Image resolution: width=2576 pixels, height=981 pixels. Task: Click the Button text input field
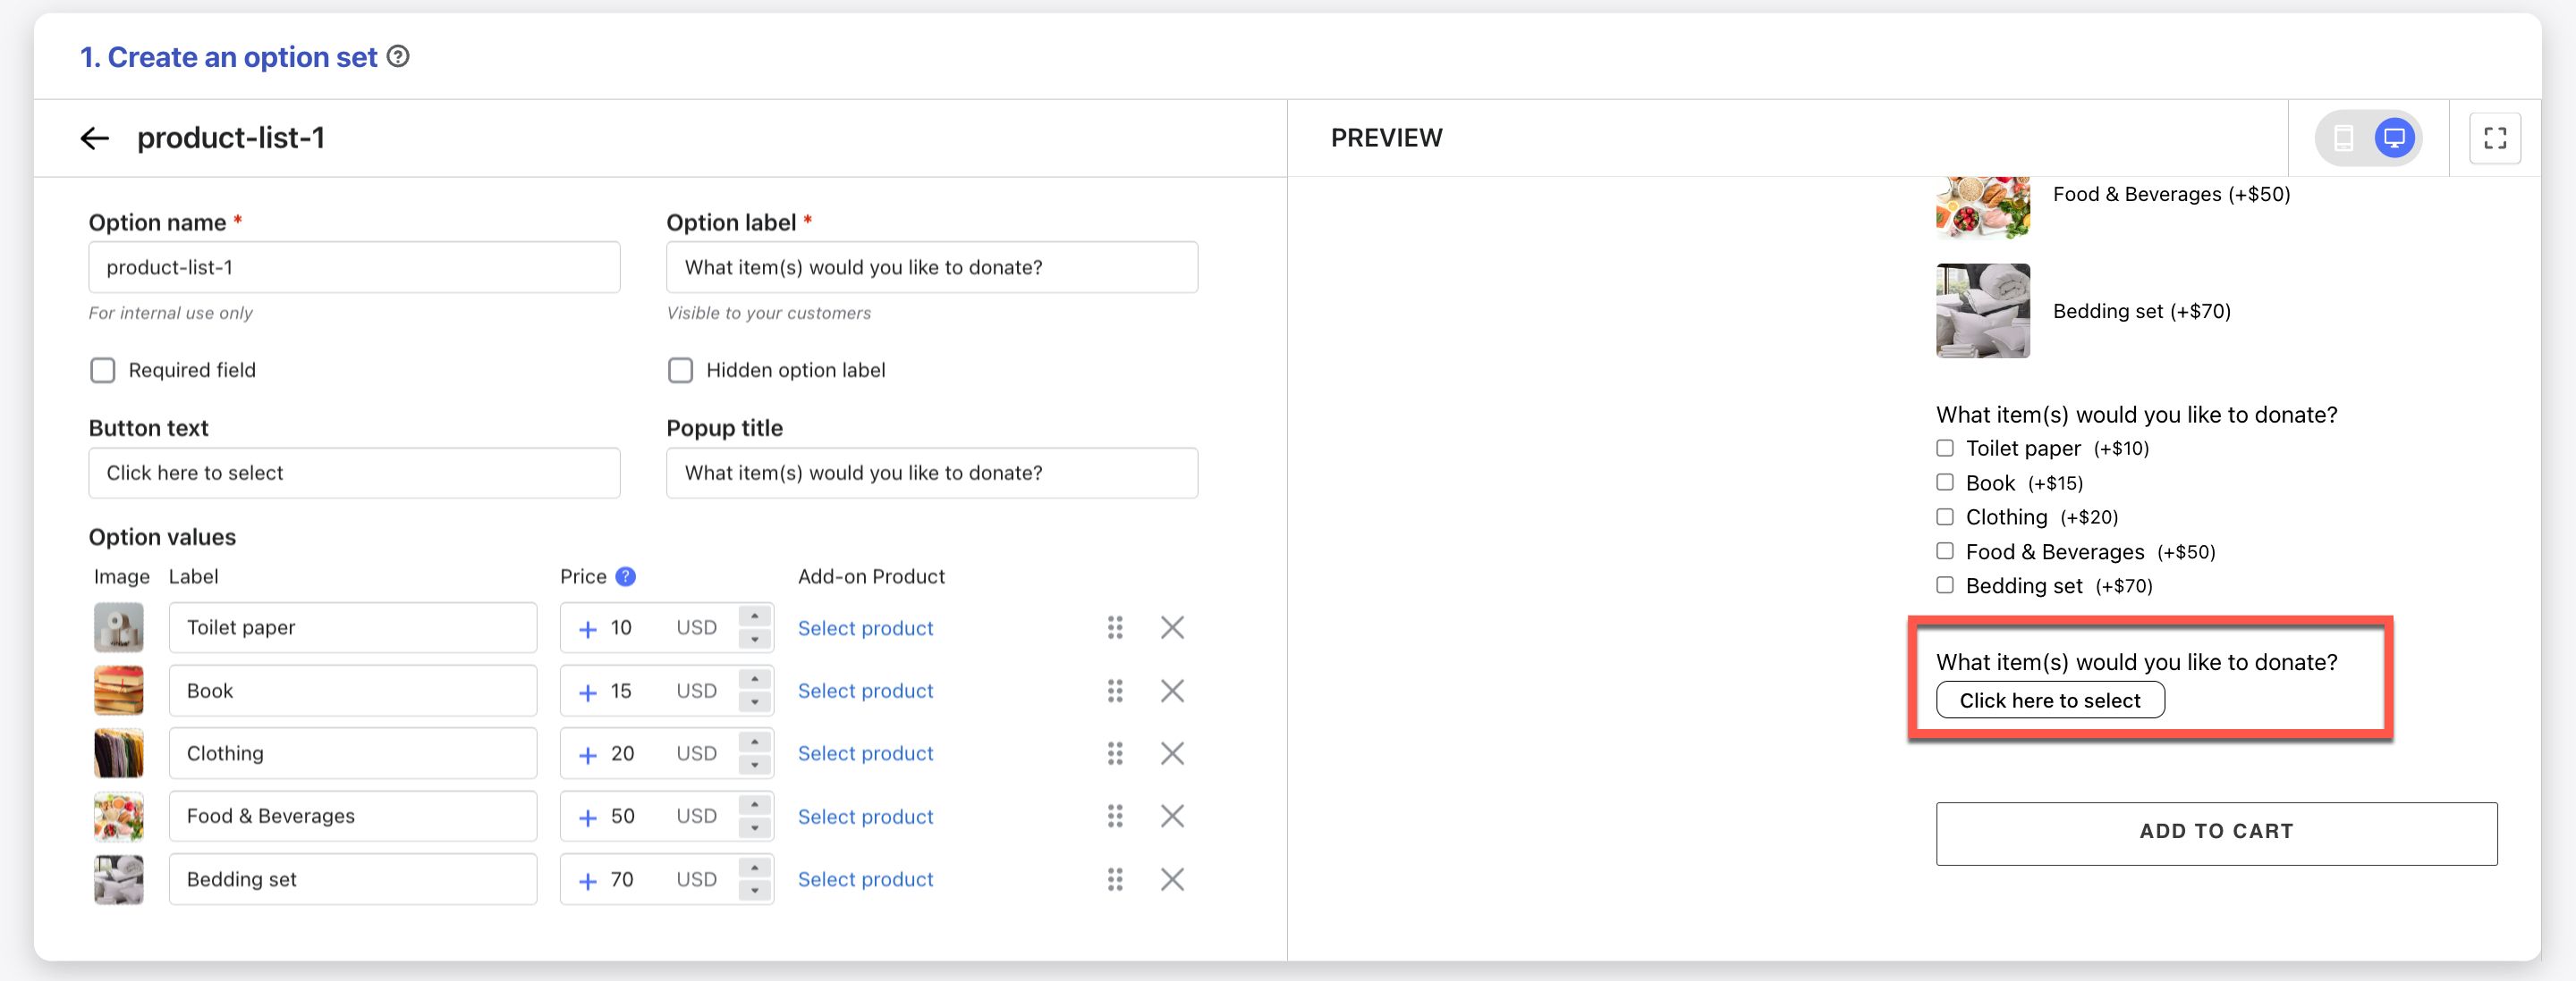click(x=354, y=473)
